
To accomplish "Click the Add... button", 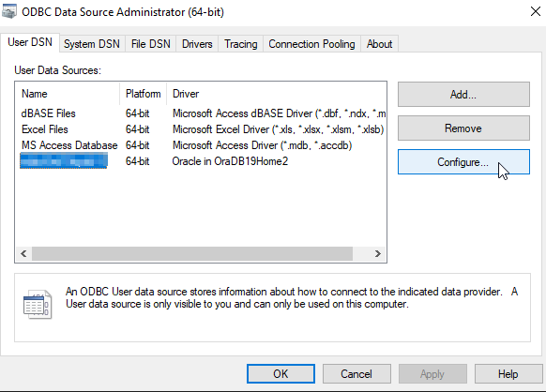I will pyautogui.click(x=463, y=95).
